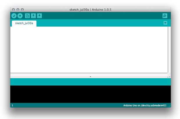Click the line number indicator 1
This screenshot has height=119, width=180.
click(12, 105)
